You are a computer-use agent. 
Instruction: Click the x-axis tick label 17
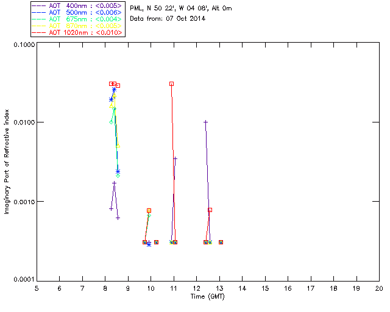(x=311, y=288)
